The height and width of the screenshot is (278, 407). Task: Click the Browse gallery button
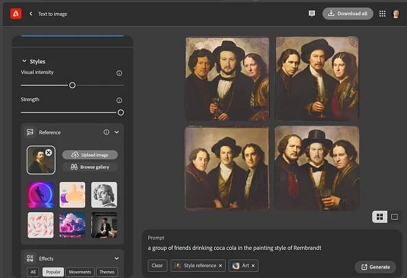click(90, 167)
